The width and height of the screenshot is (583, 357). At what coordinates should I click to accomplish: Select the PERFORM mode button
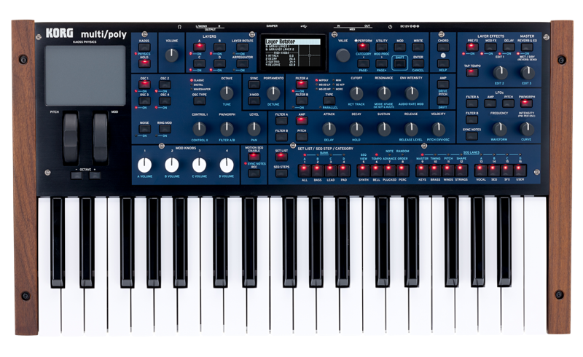tap(363, 47)
